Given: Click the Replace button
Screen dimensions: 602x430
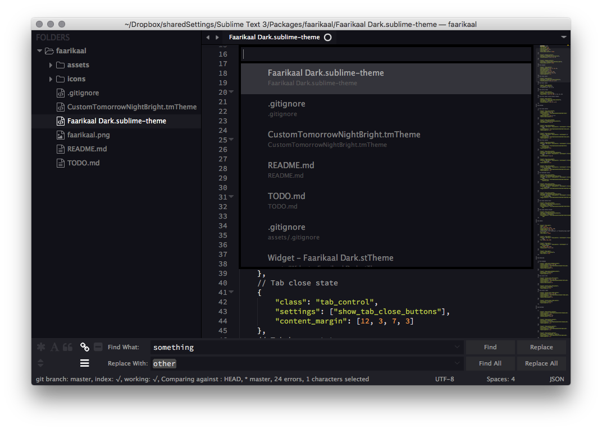Looking at the screenshot, I should tap(541, 347).
